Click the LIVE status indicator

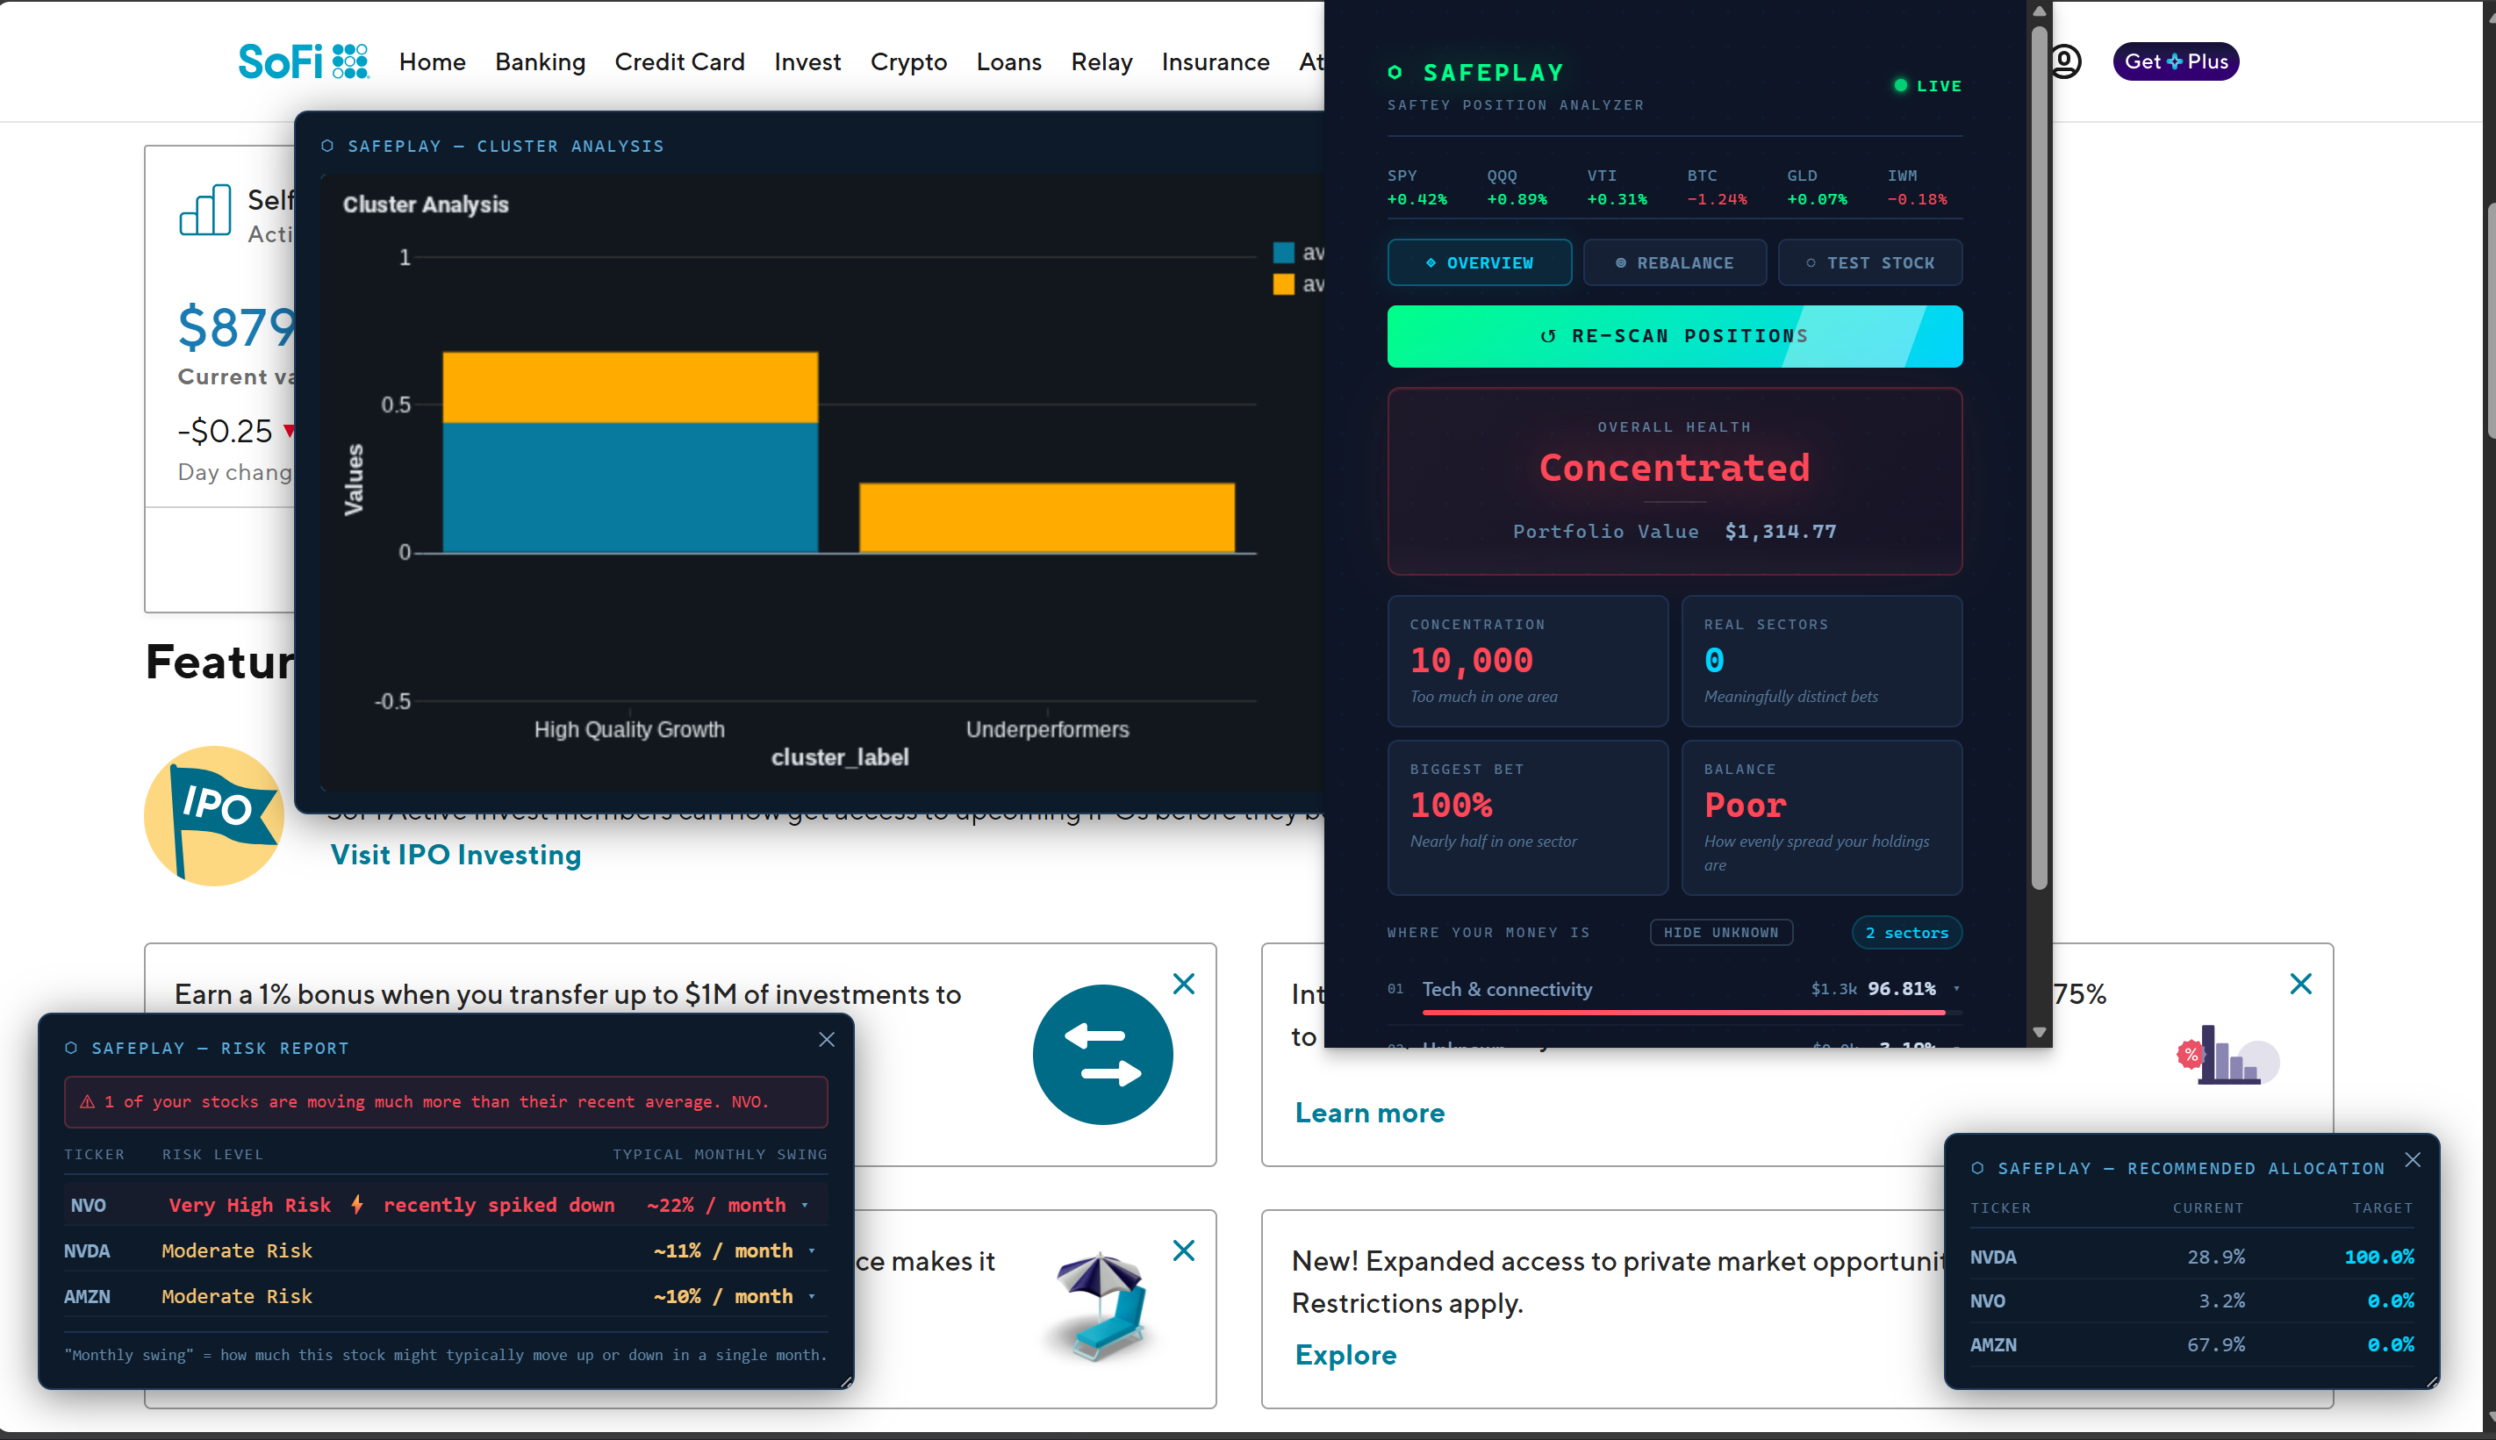pyautogui.click(x=1926, y=86)
